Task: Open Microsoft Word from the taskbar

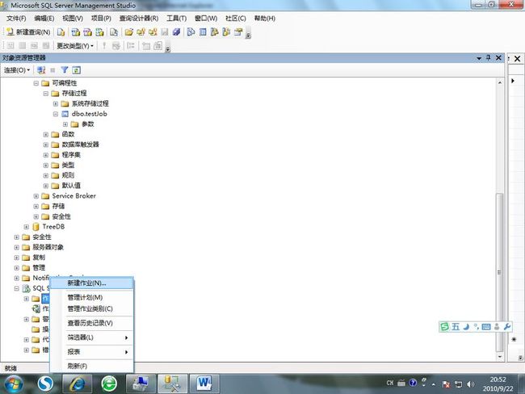Action: coord(204,384)
